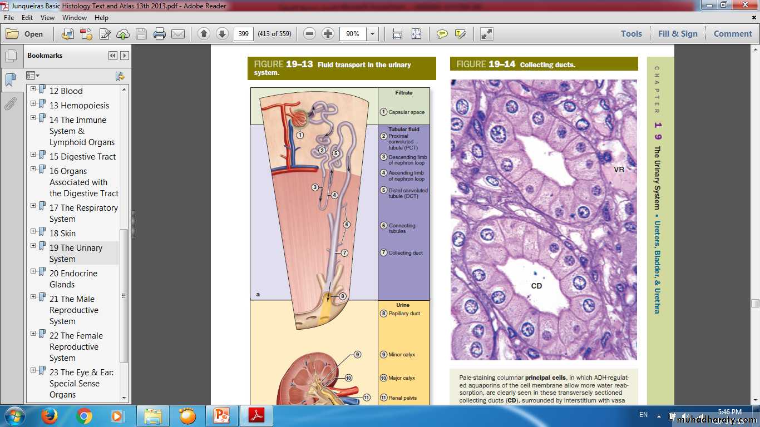
Task: Open the Page Thumbnails panel
Action: (x=11, y=56)
